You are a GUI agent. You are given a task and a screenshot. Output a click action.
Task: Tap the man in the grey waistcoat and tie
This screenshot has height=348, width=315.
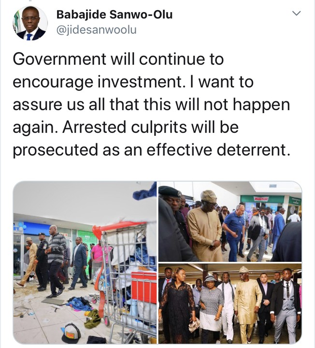coord(286,305)
